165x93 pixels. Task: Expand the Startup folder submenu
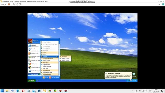(49, 55)
